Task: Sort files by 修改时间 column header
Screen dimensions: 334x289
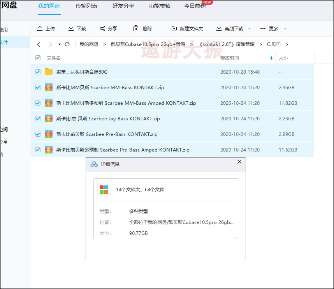Action: pyautogui.click(x=230, y=58)
